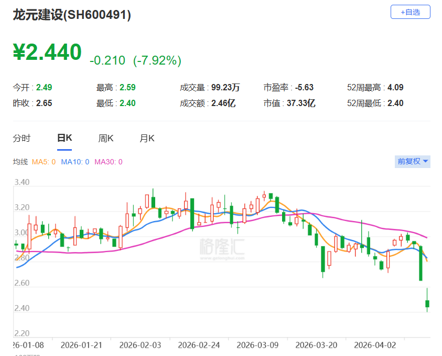Click the 52周最高 value 4.09

395,88
